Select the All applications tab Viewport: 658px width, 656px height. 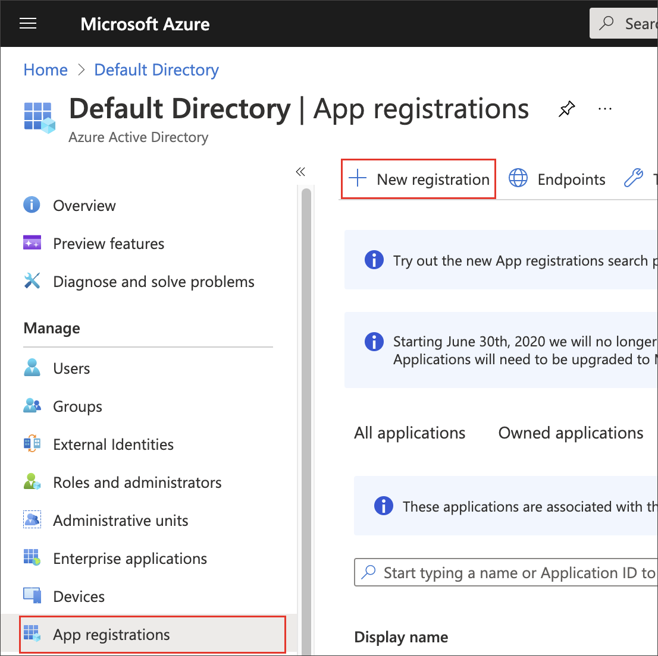coord(409,433)
